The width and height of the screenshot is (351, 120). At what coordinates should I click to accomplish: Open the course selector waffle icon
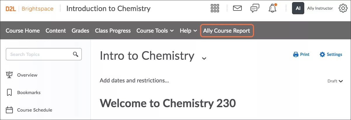point(215,8)
